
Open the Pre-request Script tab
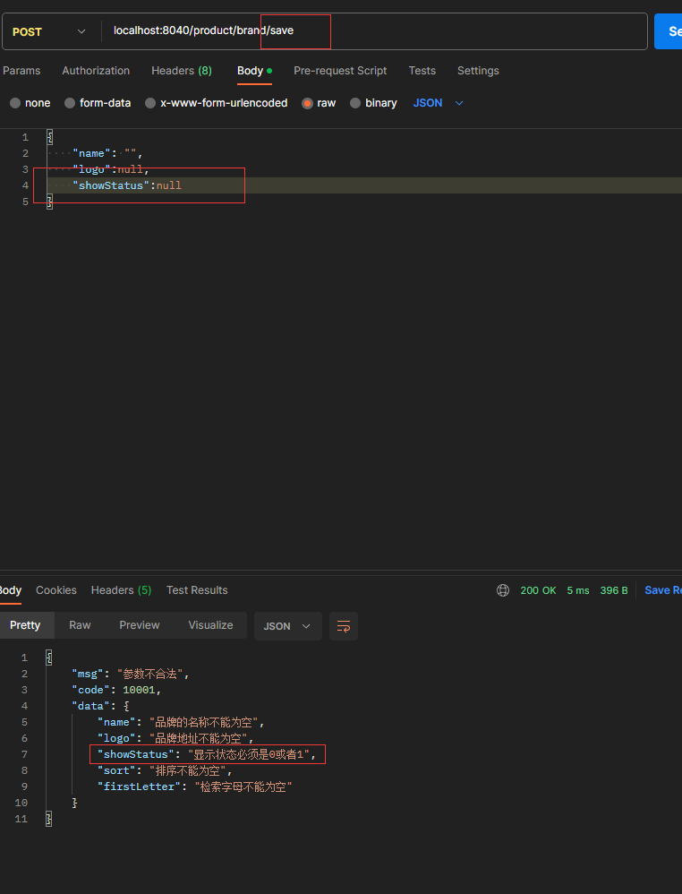[x=340, y=71]
